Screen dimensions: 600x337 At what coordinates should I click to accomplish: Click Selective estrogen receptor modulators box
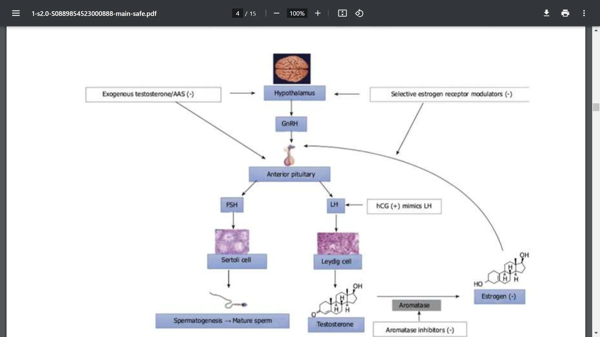[x=449, y=94]
